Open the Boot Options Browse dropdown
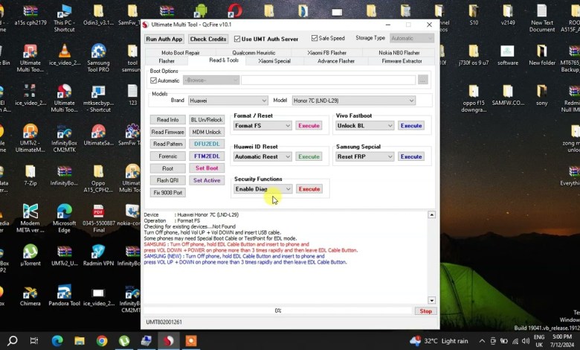 (211, 80)
